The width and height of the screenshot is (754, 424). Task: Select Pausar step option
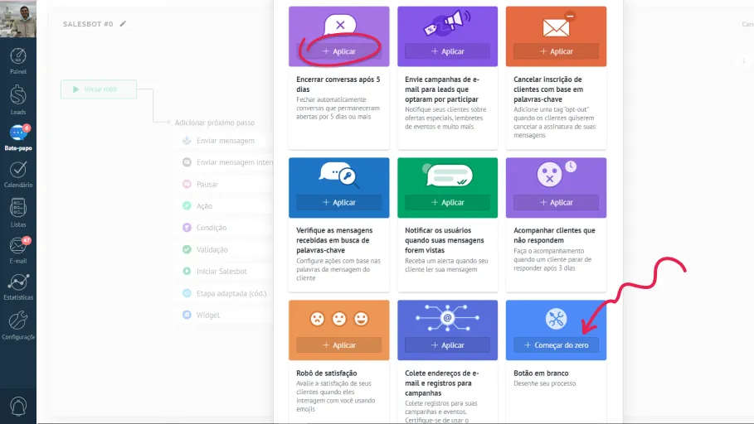coord(207,185)
